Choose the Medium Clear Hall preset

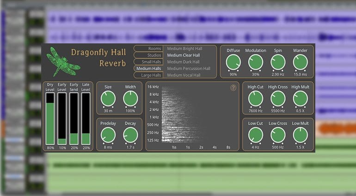pyautogui.click(x=184, y=55)
